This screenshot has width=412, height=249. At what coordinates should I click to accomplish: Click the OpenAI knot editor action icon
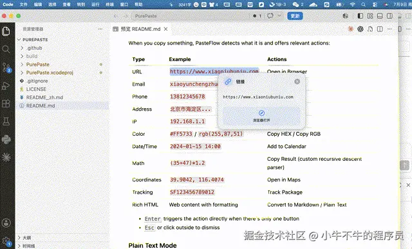[x=360, y=29]
